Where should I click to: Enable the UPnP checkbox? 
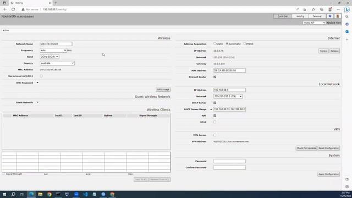click(x=215, y=122)
